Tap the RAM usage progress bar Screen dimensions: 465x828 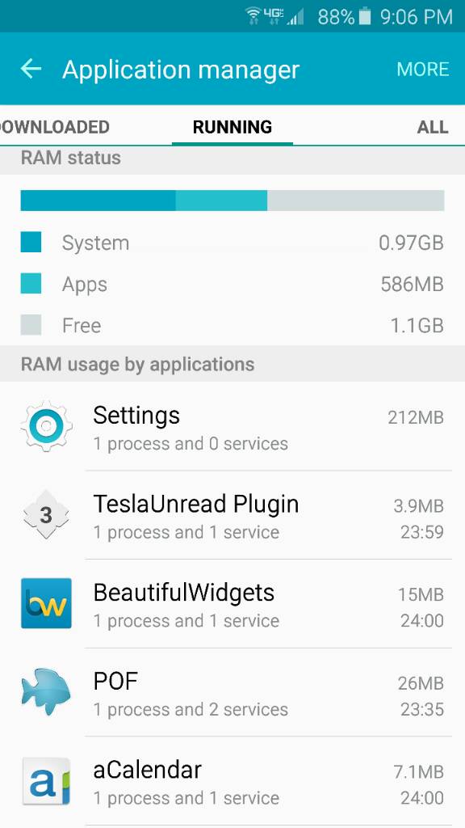232,201
